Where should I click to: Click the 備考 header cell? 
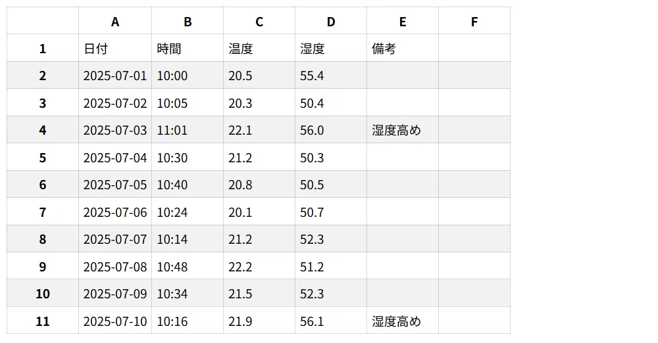tap(403, 48)
